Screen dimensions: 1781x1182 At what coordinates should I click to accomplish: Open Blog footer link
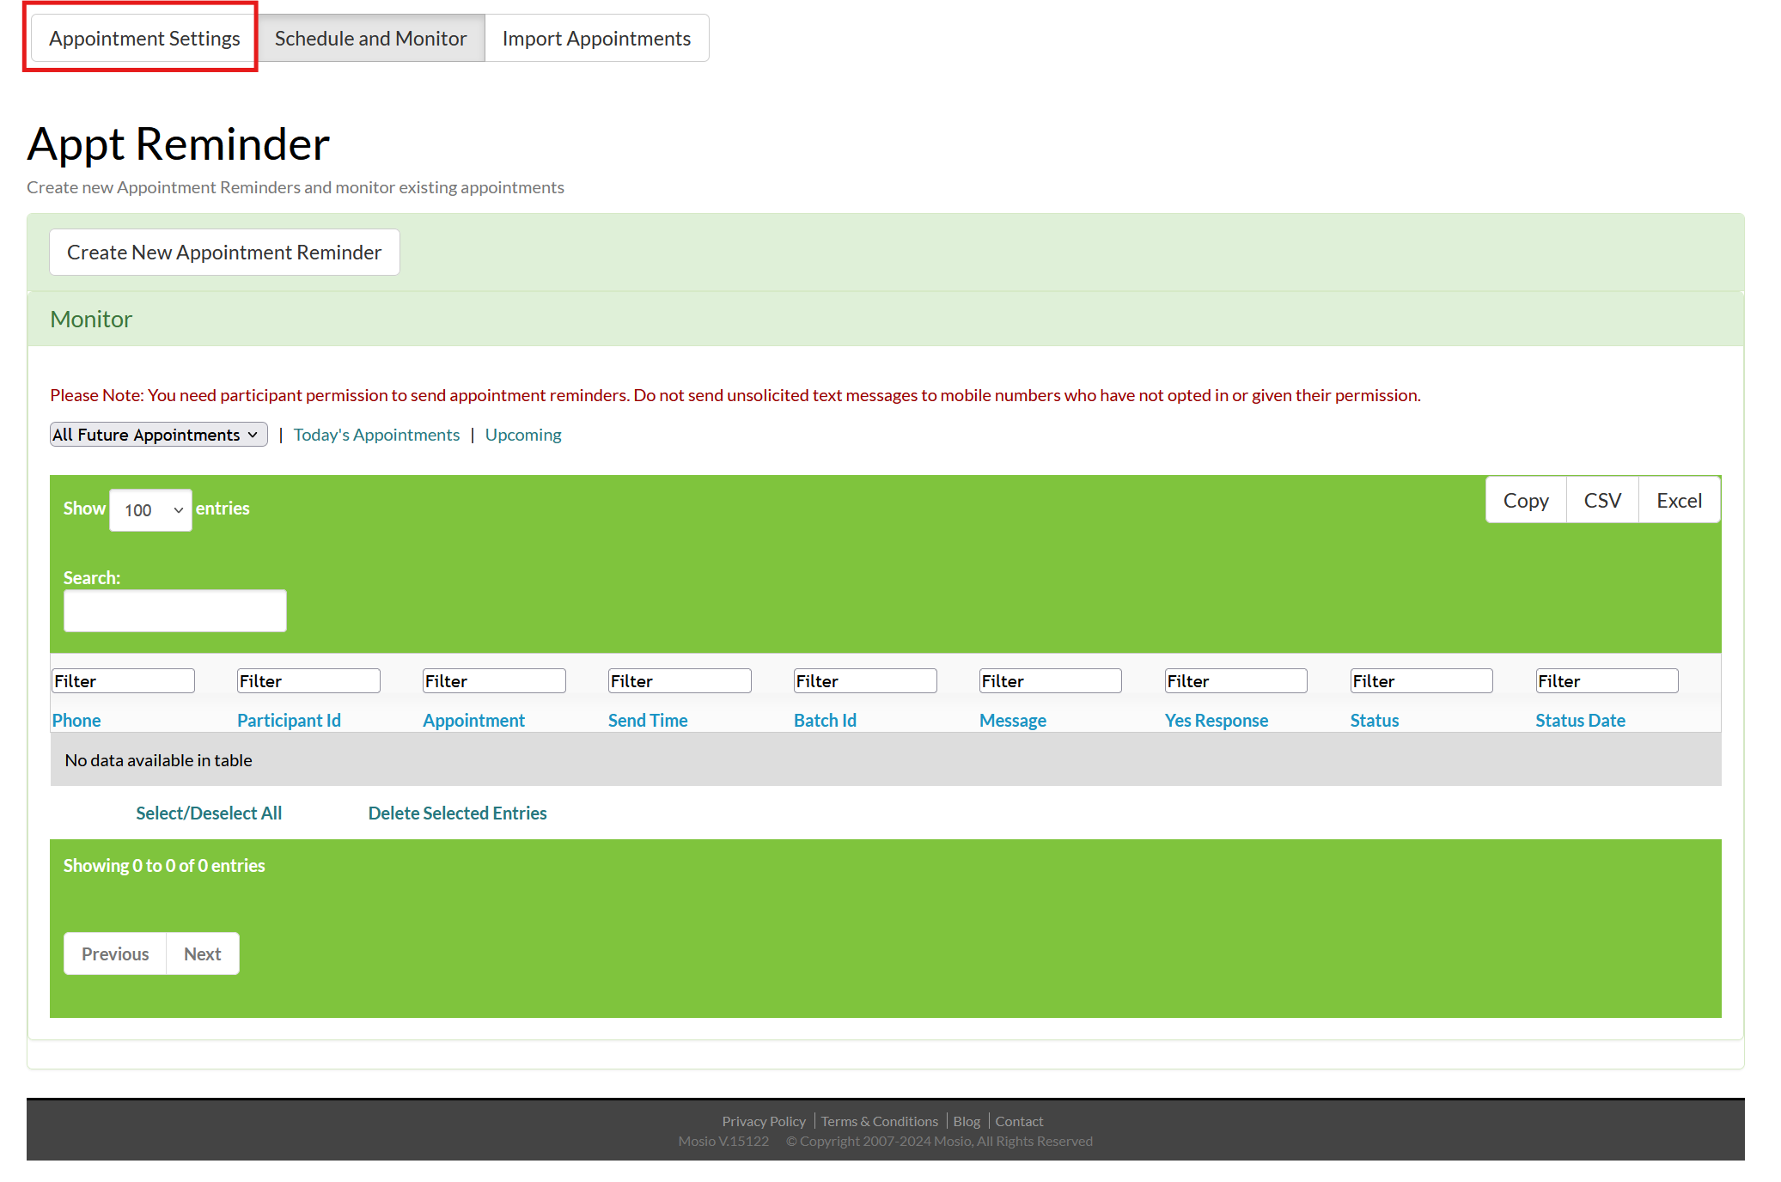coord(967,1121)
